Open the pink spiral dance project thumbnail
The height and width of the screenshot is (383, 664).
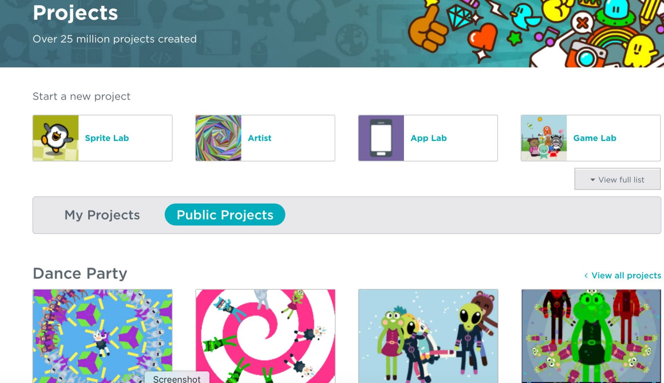pyautogui.click(x=265, y=336)
